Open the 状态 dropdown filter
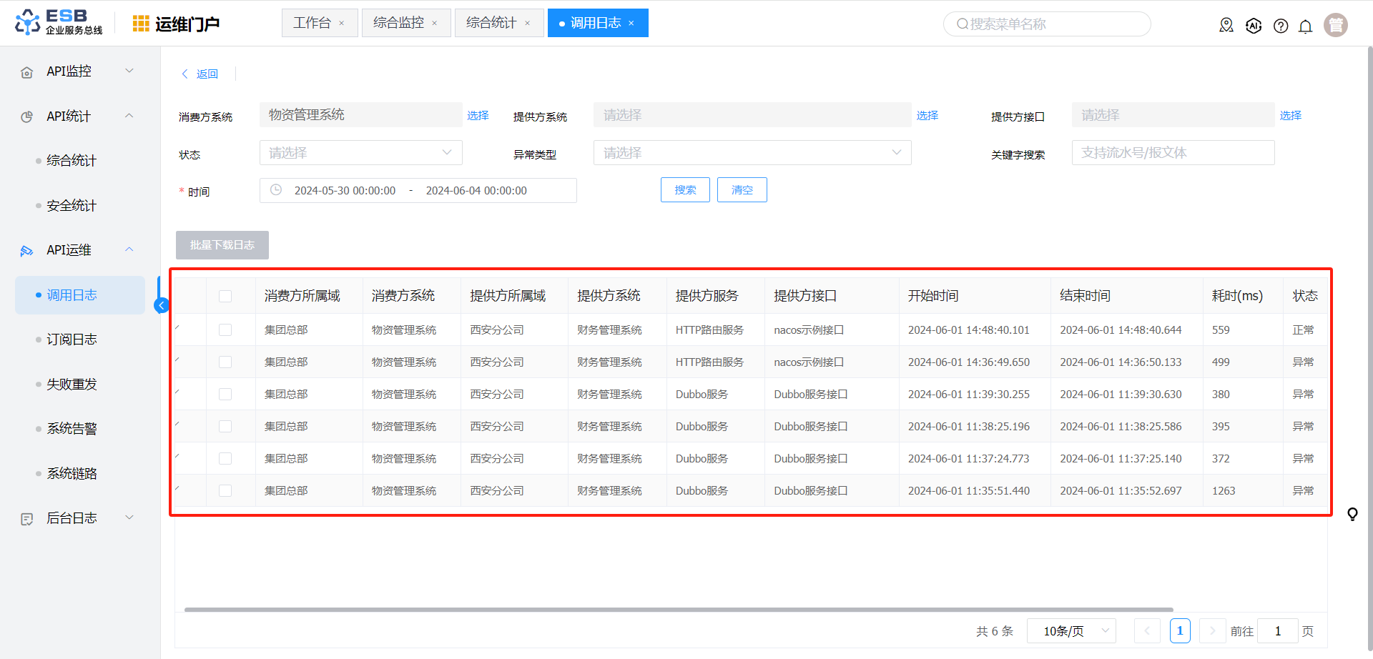This screenshot has width=1373, height=659. (360, 153)
